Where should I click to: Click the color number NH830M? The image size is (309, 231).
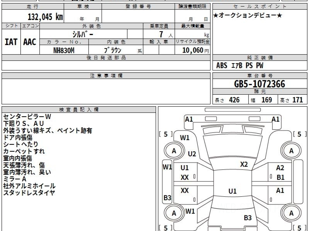pos(64,51)
